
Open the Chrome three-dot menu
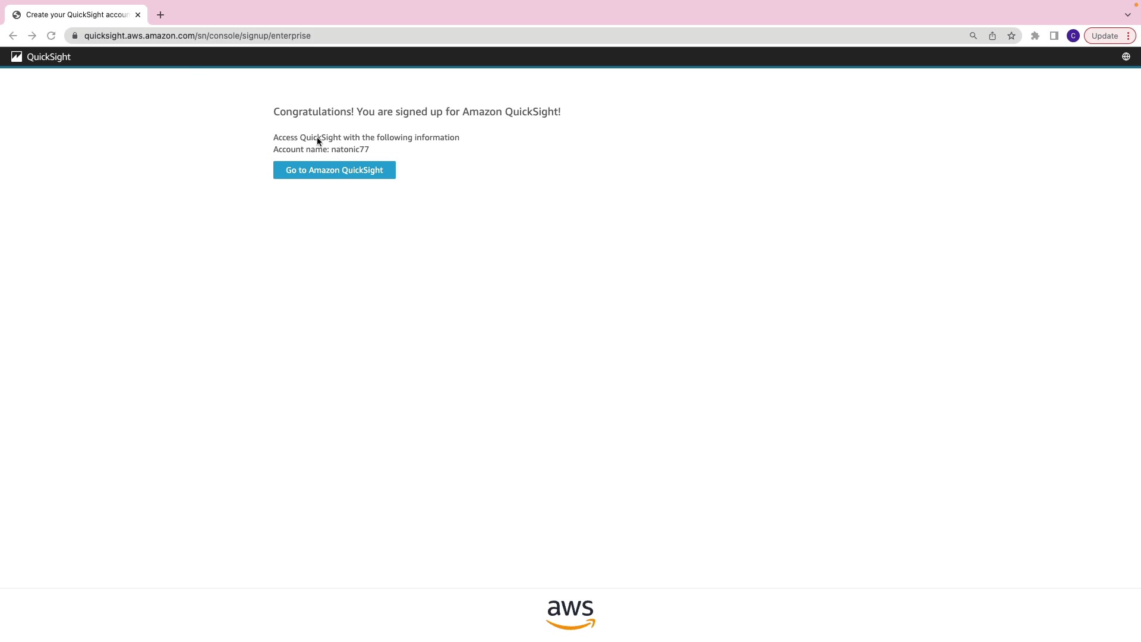(1128, 36)
